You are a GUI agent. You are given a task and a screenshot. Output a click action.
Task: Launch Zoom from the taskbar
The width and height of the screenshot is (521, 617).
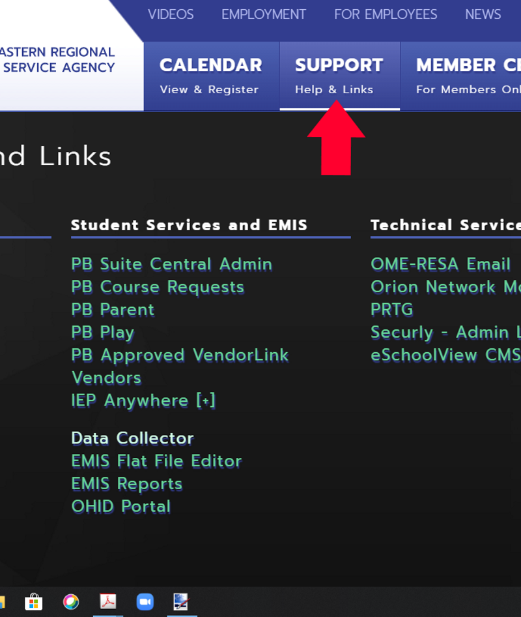[x=145, y=601]
